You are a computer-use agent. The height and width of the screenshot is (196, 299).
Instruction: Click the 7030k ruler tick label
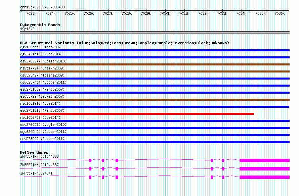point(165,13)
